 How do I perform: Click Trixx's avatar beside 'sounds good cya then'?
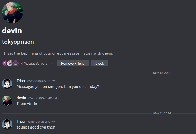tap(7, 124)
